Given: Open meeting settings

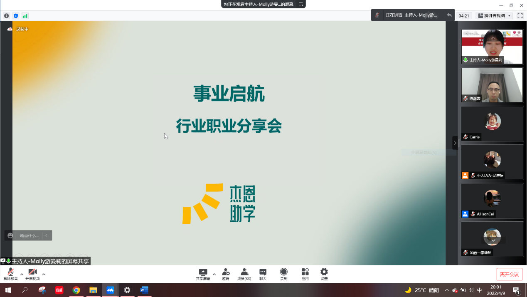Looking at the screenshot, I should 324,274.
